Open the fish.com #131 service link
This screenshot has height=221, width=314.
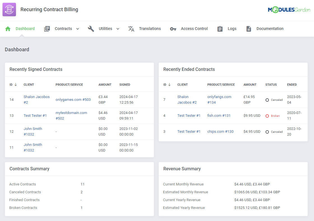click(x=219, y=115)
